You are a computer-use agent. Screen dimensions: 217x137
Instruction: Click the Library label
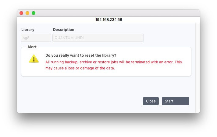click(28, 30)
